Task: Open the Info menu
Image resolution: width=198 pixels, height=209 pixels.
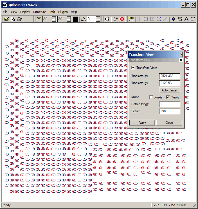Action: (x=52, y=12)
